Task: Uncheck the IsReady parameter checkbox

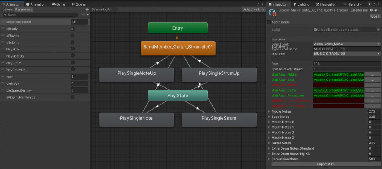Action: tap(72, 29)
